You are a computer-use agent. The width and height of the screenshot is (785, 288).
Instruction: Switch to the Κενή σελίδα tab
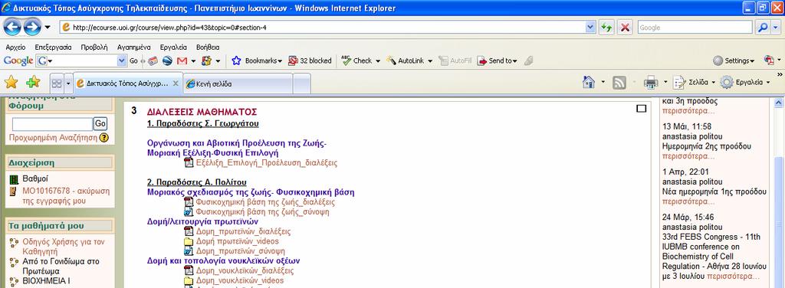pos(238,83)
